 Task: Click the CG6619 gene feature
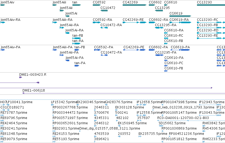tap(180, 16)
